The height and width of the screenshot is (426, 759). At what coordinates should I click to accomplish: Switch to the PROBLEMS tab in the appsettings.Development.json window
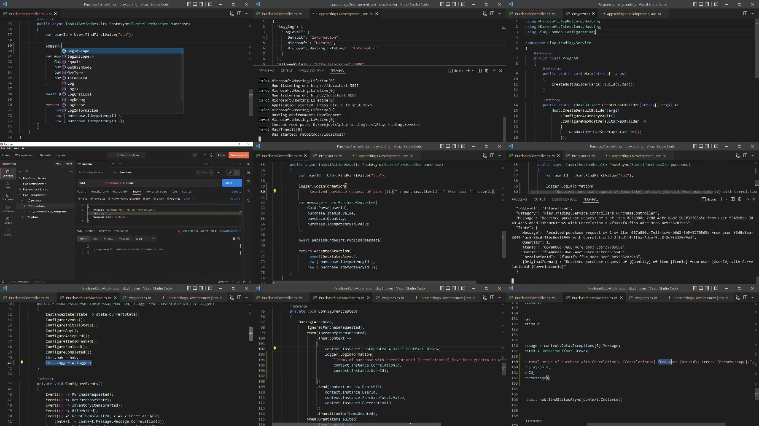pos(266,70)
